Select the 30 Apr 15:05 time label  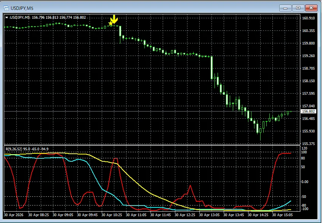(282, 215)
